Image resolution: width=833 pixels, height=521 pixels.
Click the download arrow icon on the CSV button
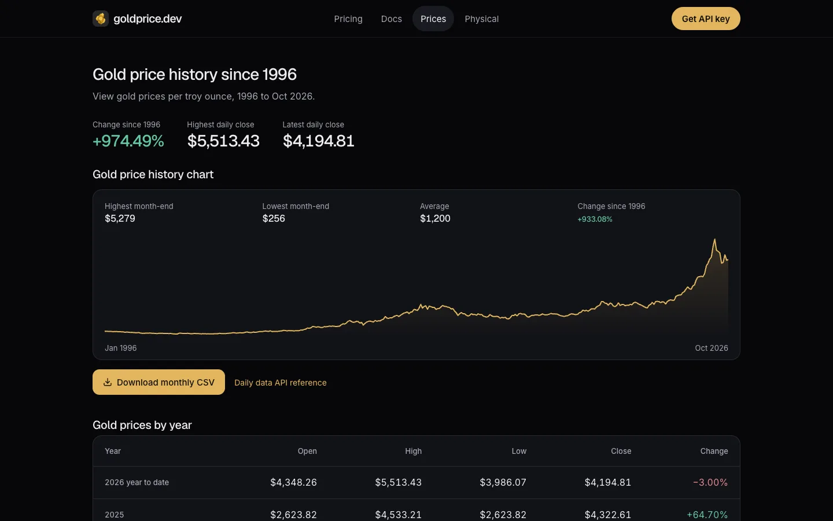pos(108,382)
